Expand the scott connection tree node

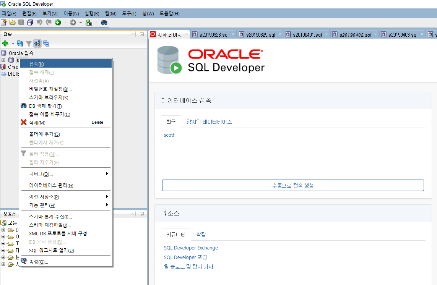point(3,60)
